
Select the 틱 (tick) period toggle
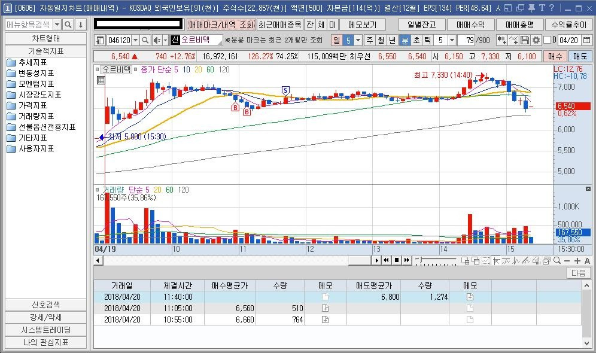point(428,40)
